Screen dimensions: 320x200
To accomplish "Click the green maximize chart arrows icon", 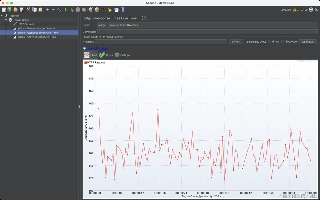I will (144, 18).
